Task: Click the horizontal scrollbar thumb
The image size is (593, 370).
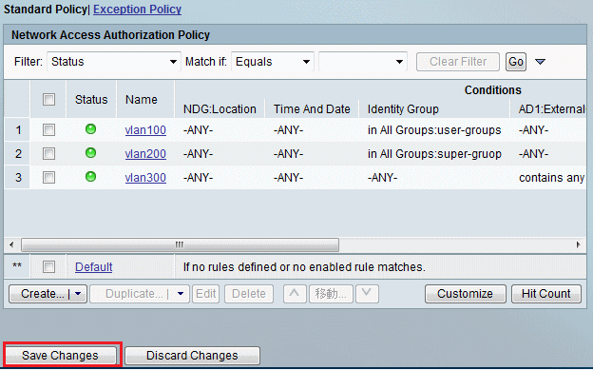Action: (x=180, y=244)
